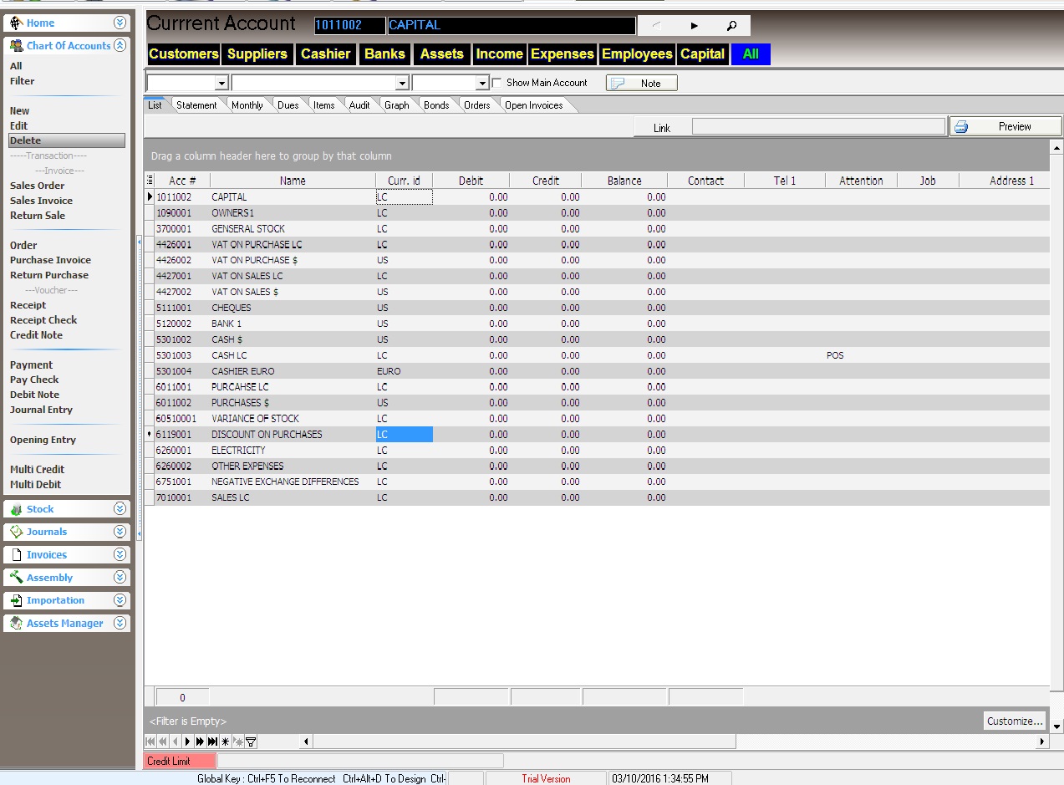This screenshot has width=1064, height=785.
Task: Click the Customize... button
Action: [1014, 721]
